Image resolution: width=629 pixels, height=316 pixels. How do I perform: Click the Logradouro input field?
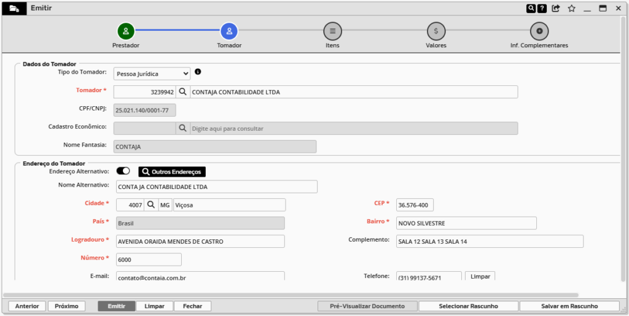point(200,241)
